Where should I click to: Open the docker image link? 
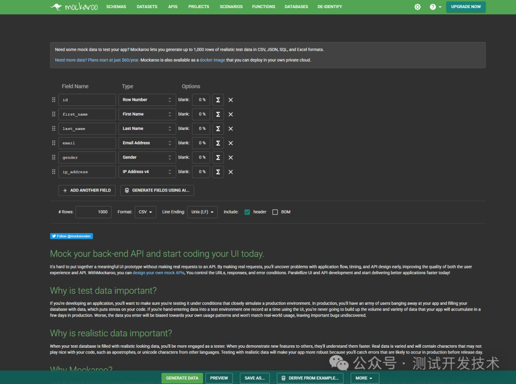tap(212, 60)
